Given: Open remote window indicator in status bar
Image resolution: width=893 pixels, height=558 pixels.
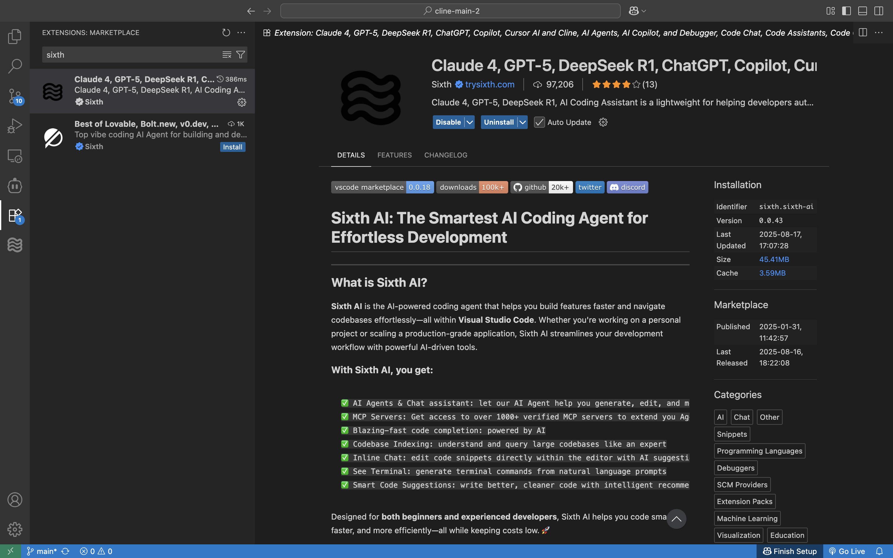Looking at the screenshot, I should pyautogui.click(x=10, y=551).
